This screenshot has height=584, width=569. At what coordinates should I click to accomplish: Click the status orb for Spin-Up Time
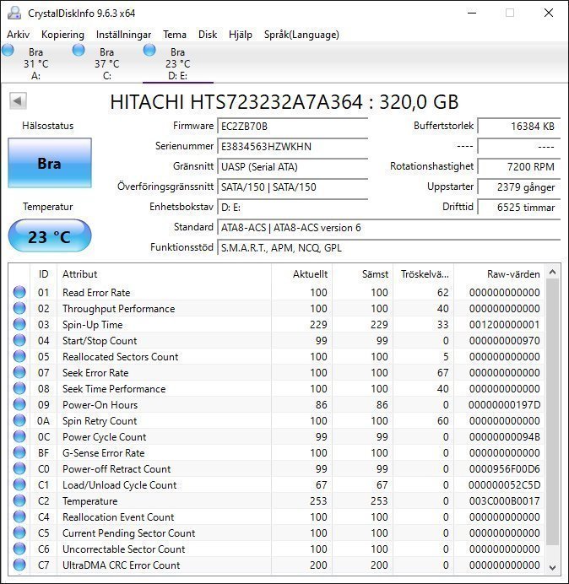click(19, 324)
